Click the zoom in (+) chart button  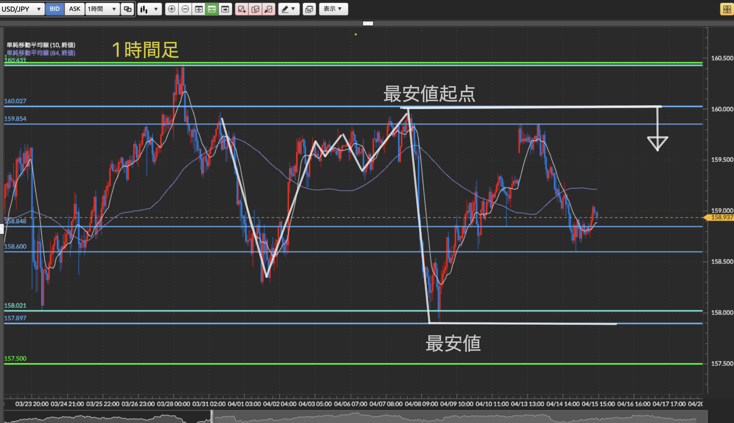pyautogui.click(x=171, y=9)
